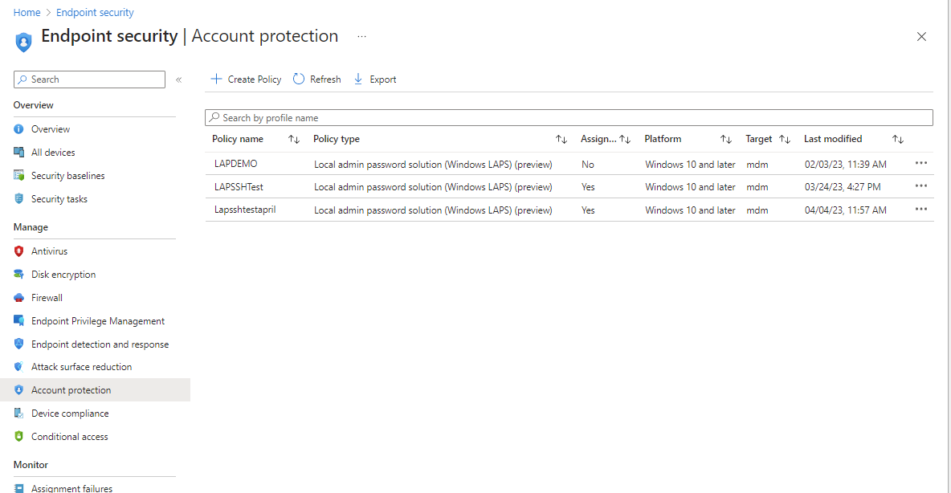Click Create Policy button

[x=246, y=79]
